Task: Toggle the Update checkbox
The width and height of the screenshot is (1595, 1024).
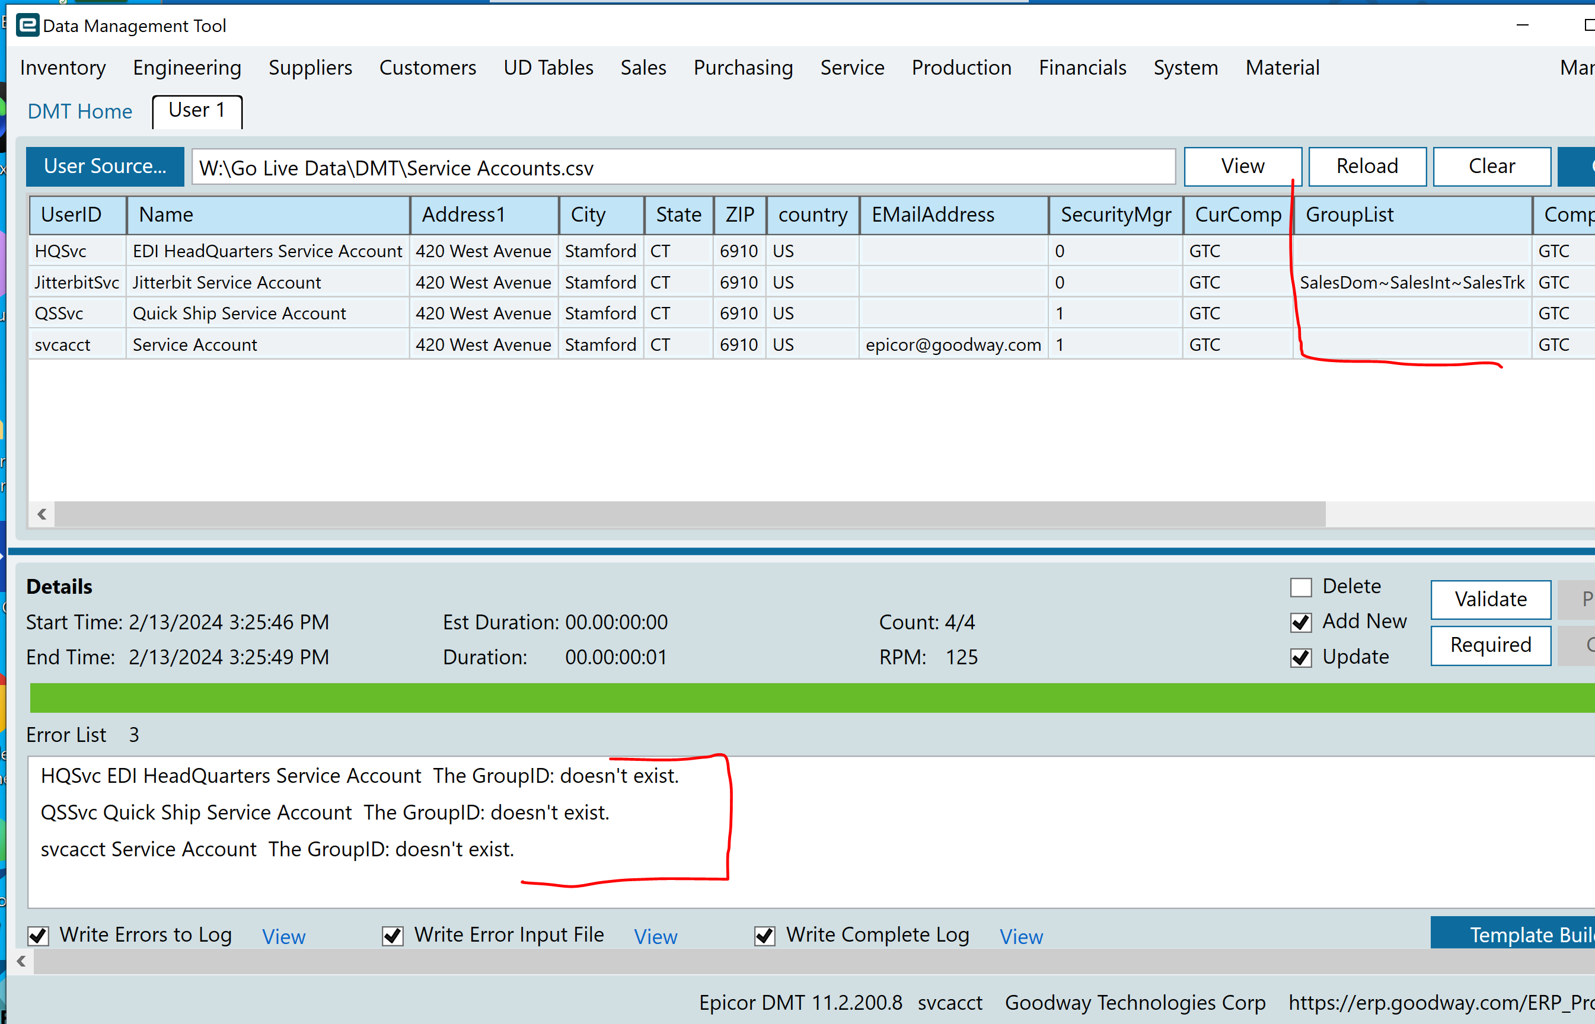Action: click(1300, 658)
